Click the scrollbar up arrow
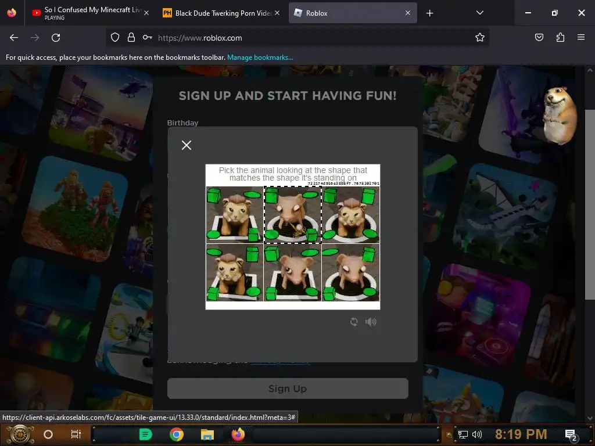Screen dimensions: 595x446 [x=590, y=70]
